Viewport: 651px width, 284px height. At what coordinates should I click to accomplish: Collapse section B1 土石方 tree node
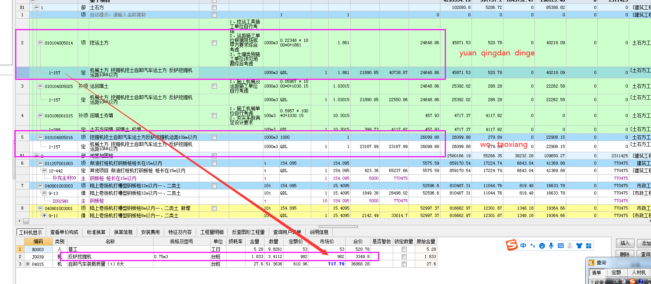pos(37,7)
